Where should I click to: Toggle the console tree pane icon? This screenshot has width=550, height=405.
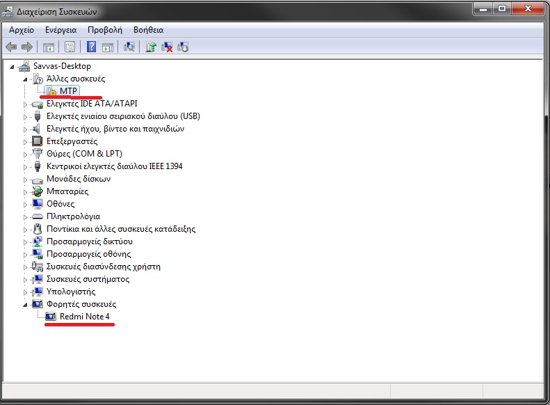(49, 47)
